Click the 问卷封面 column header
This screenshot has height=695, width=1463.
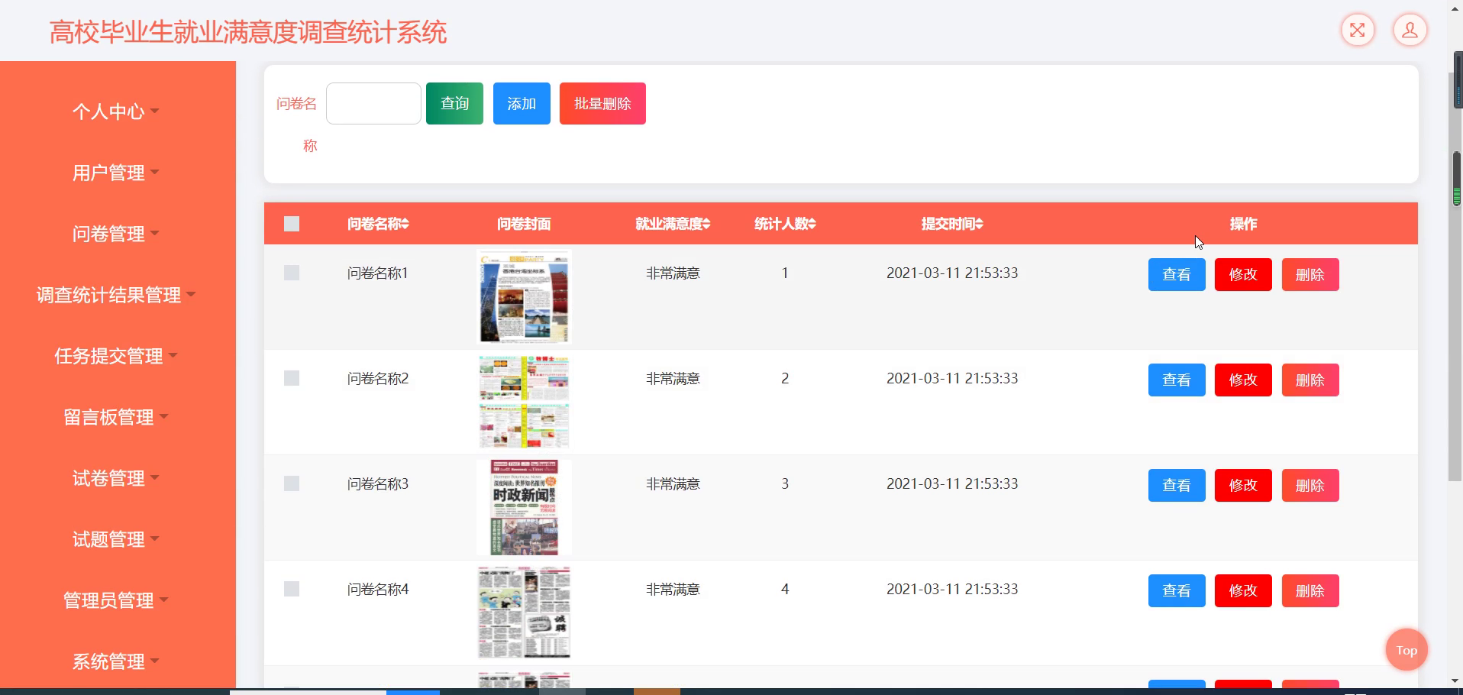coord(524,224)
